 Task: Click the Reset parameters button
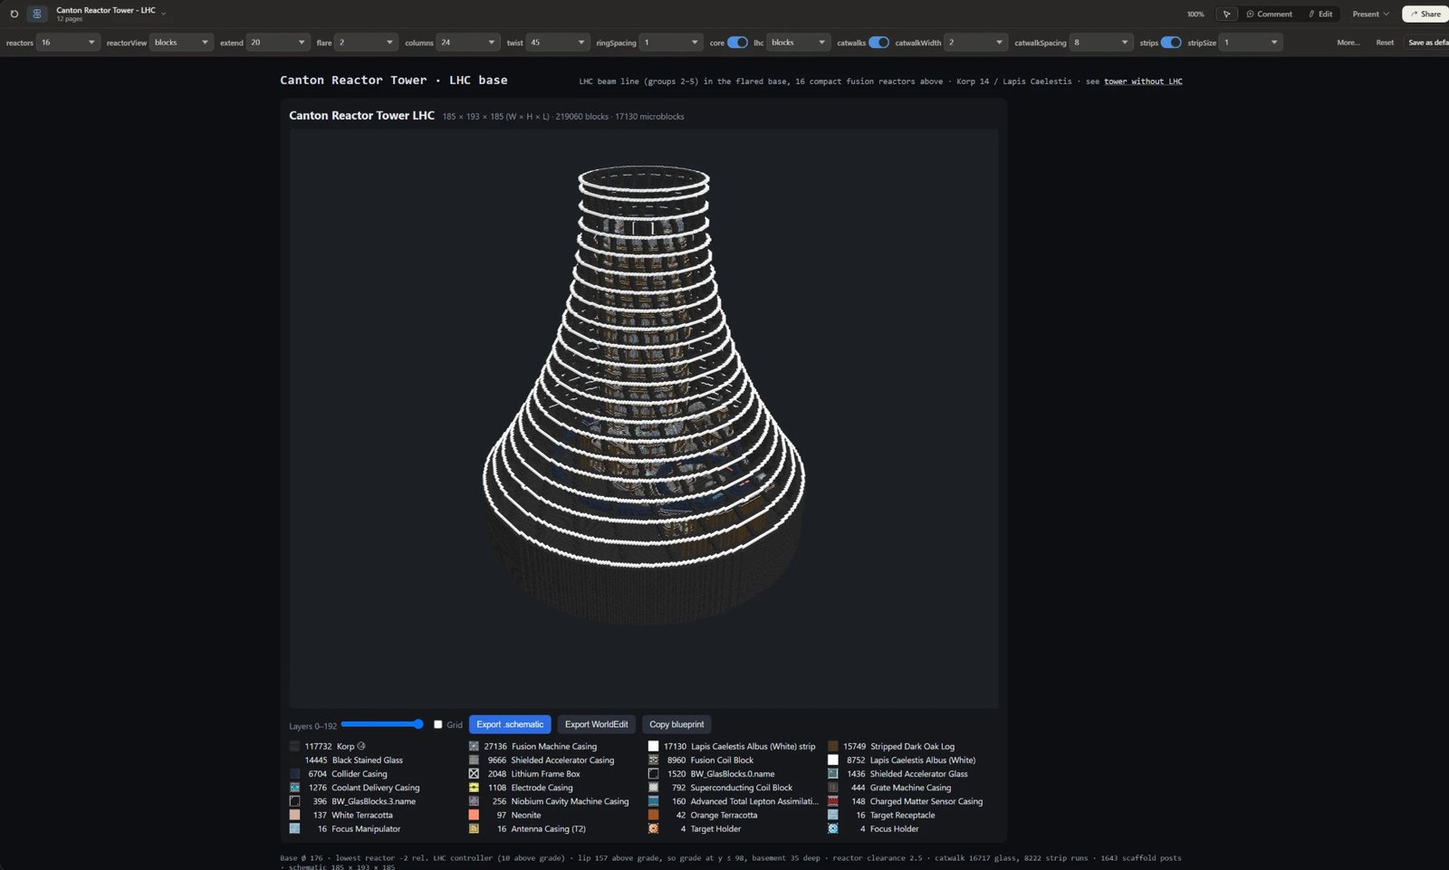click(1385, 43)
